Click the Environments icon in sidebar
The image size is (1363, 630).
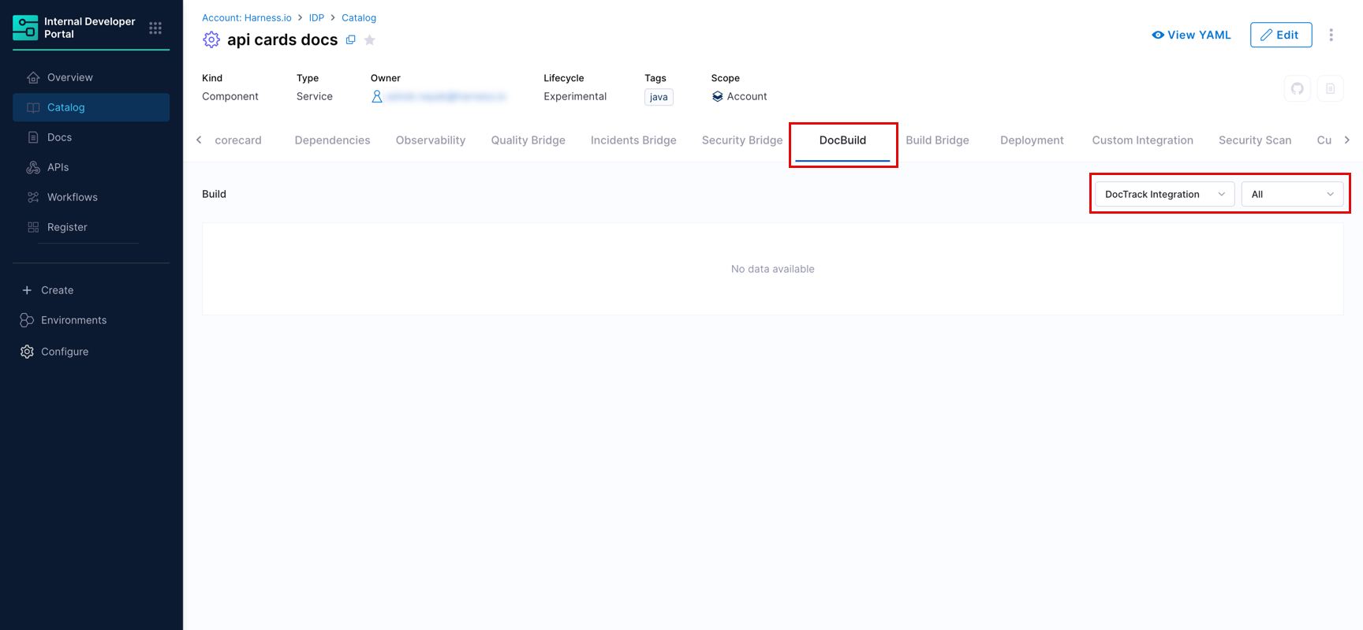pos(27,320)
